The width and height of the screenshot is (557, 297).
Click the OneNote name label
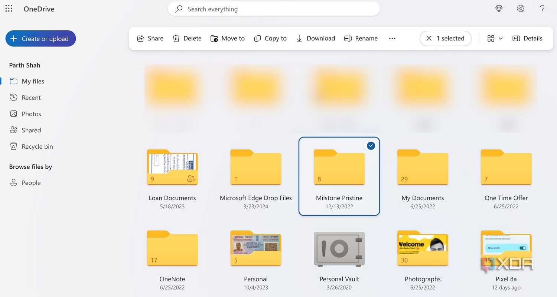[172, 279]
